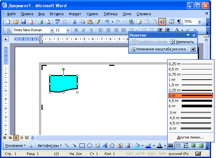Save the document with the floppy icon
This screenshot has width=216, height=158.
tap(23, 22)
